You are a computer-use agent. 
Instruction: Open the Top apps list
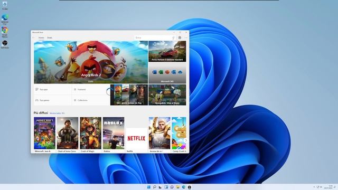pyautogui.click(x=53, y=89)
